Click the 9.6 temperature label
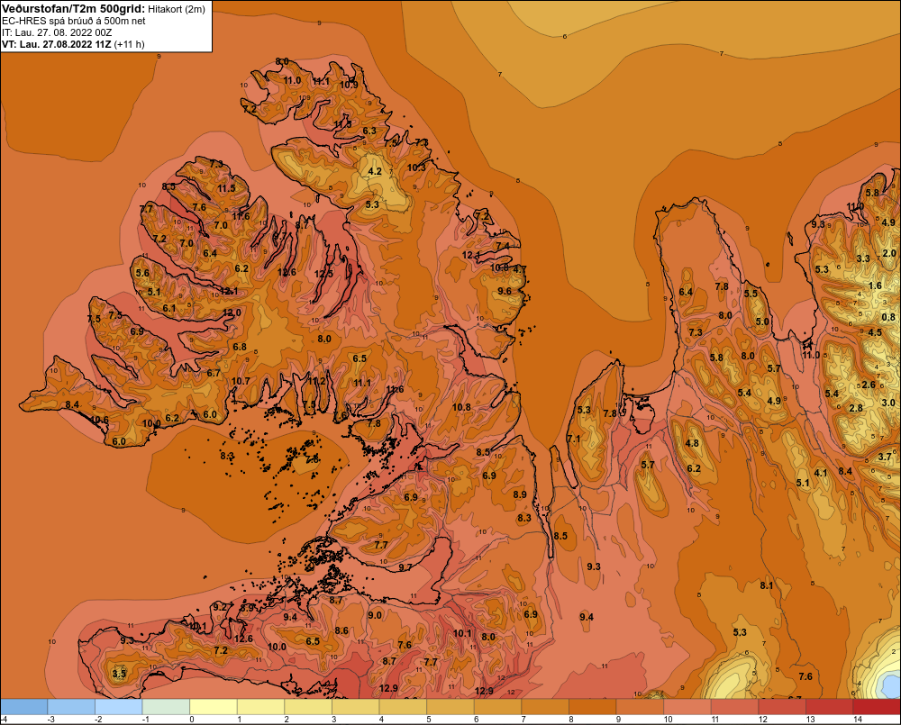This screenshot has height=725, width=901. [505, 291]
